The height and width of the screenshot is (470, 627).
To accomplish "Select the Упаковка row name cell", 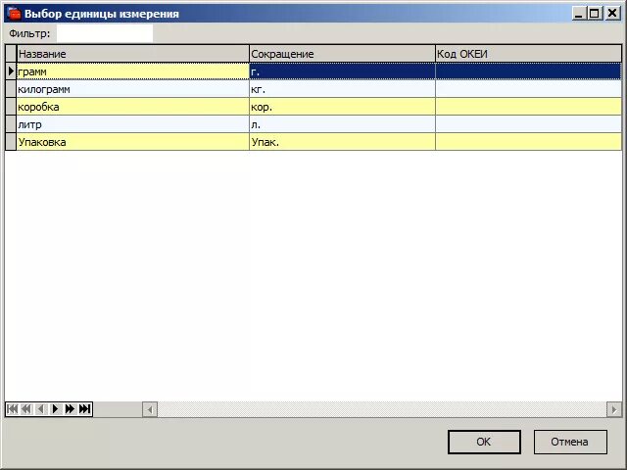I will coord(133,142).
